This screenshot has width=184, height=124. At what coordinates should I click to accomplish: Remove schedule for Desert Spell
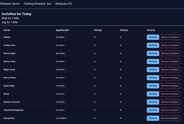[x=170, y=53]
